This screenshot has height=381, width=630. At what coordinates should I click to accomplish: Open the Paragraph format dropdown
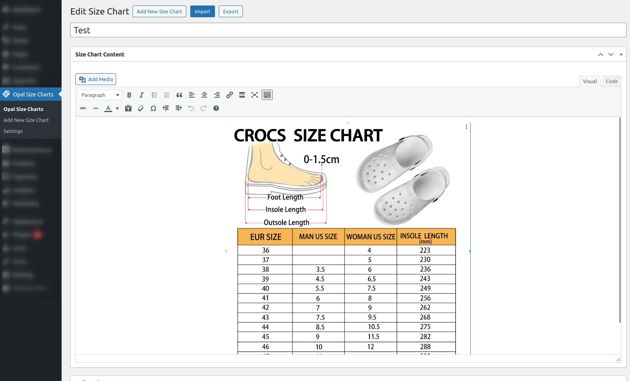tap(100, 95)
